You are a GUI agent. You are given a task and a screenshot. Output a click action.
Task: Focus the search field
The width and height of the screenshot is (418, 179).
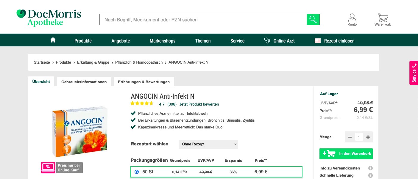203,20
